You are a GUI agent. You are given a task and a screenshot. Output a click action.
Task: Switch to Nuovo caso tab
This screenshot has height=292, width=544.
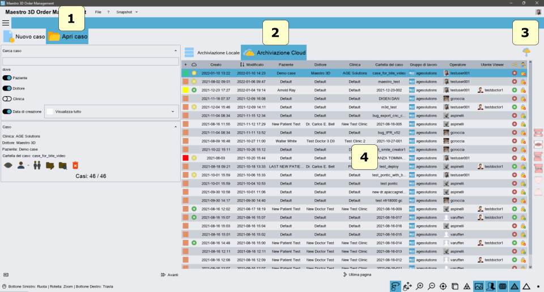[24, 36]
